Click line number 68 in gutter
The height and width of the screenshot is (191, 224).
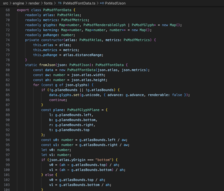(7, 10)
